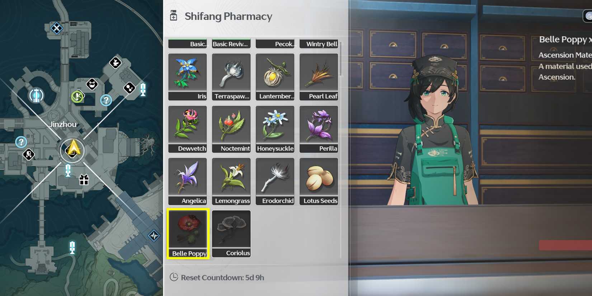Click the gift box map icon

pos(84,179)
